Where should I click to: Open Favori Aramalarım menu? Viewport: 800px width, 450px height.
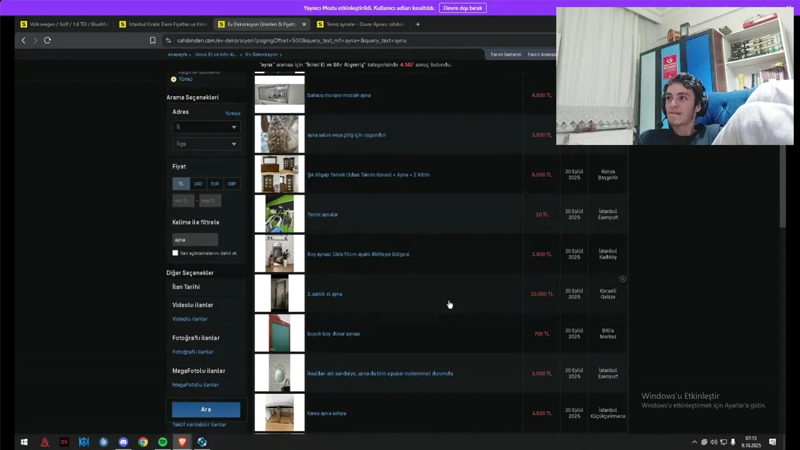pos(542,54)
